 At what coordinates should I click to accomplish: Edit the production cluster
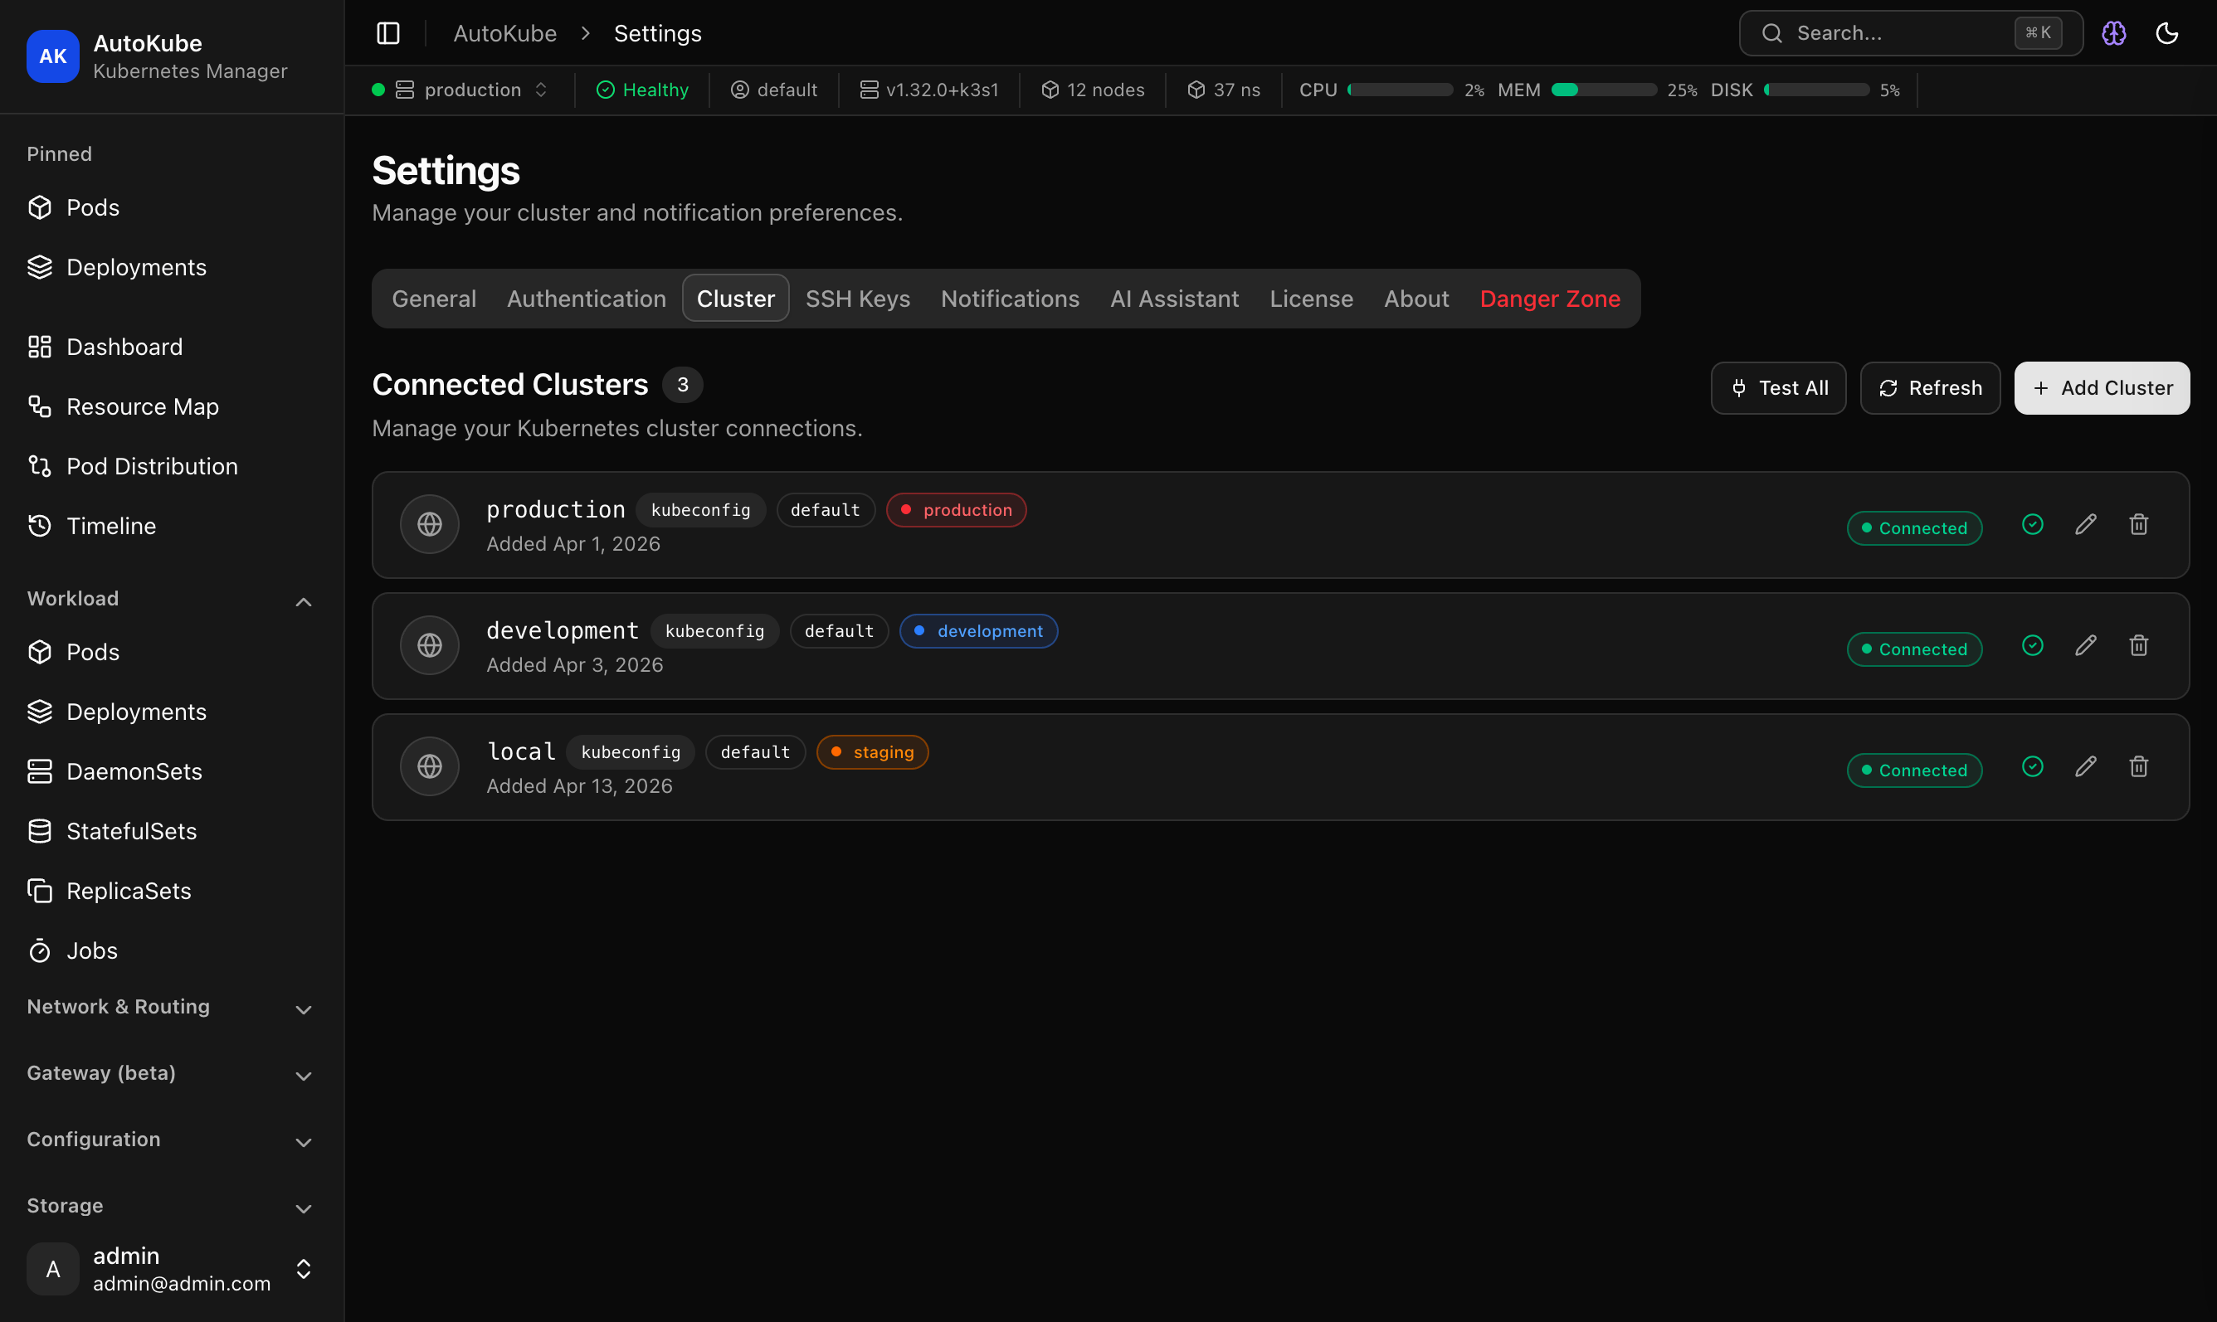(x=2085, y=525)
